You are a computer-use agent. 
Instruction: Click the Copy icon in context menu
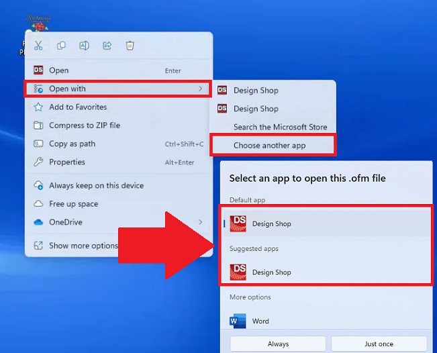coord(61,46)
